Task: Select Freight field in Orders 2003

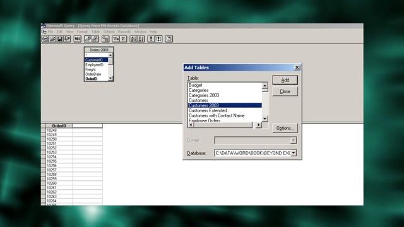Action: pyautogui.click(x=96, y=69)
